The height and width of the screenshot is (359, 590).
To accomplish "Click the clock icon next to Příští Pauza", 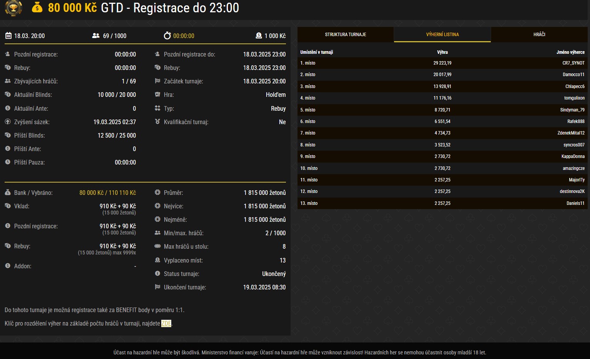I will [x=8, y=162].
